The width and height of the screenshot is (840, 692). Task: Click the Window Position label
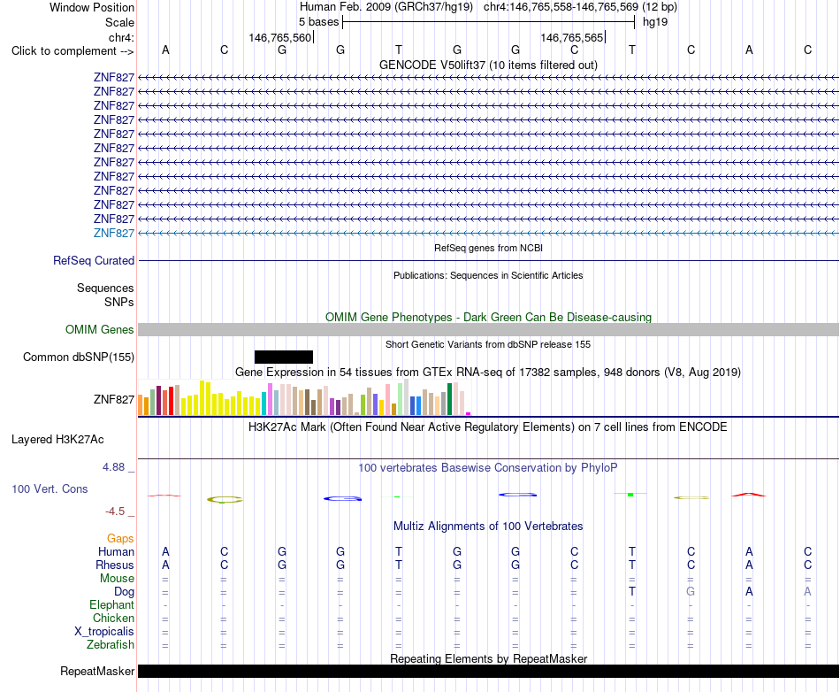click(92, 7)
